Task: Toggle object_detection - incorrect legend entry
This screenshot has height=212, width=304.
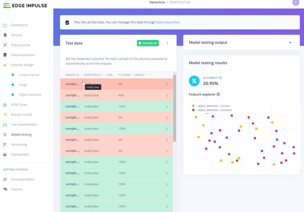Action: [x=212, y=110]
